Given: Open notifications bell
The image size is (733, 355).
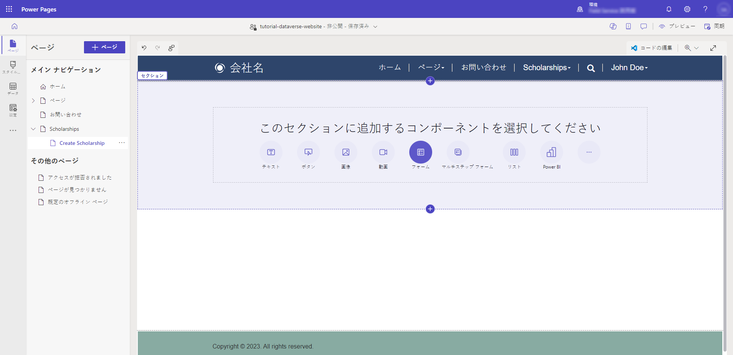Looking at the screenshot, I should [668, 9].
